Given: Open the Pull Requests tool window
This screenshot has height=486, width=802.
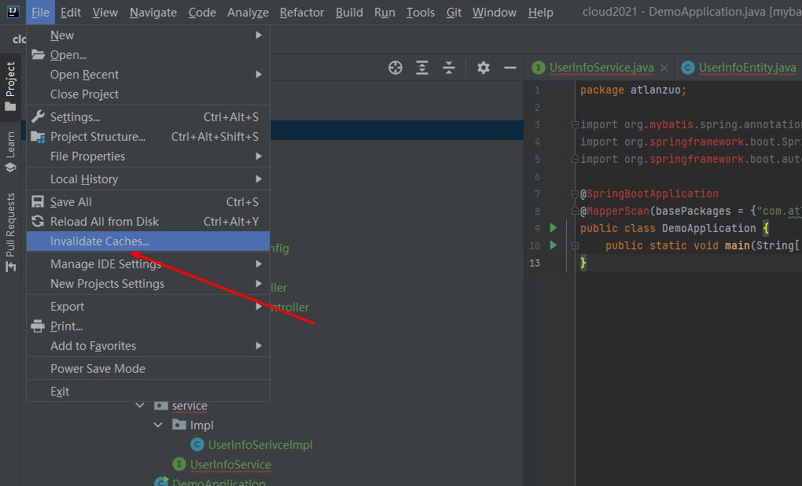Looking at the screenshot, I should pos(11,231).
